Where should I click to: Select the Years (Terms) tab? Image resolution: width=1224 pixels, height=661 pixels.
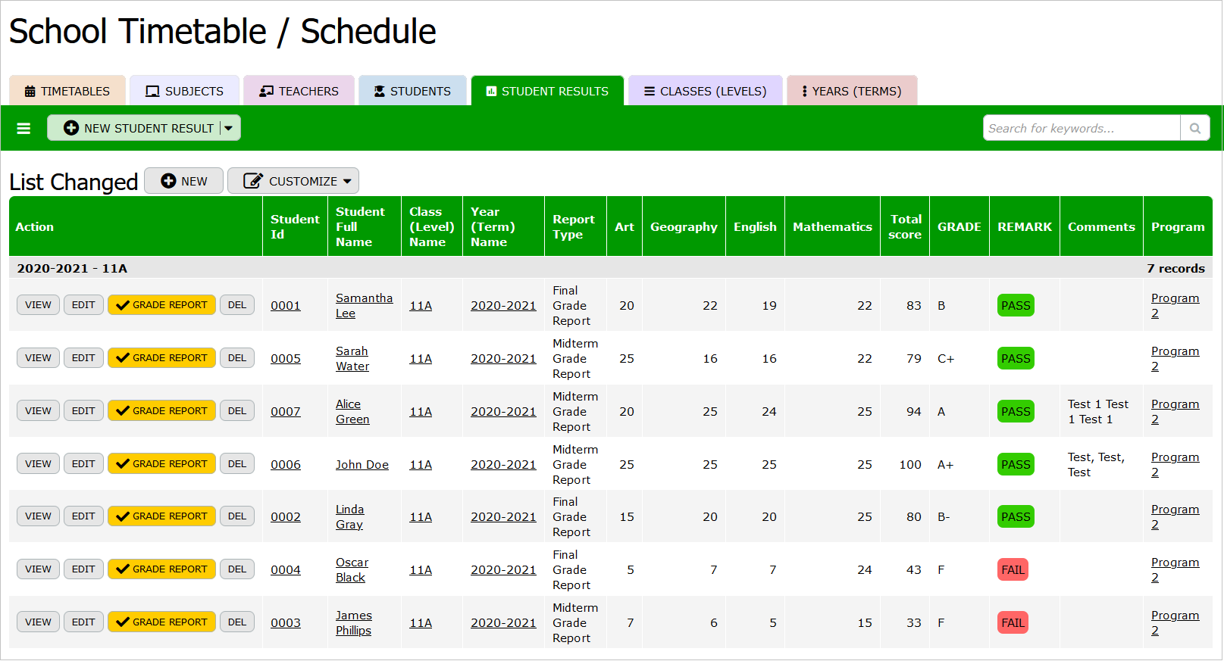pos(852,92)
